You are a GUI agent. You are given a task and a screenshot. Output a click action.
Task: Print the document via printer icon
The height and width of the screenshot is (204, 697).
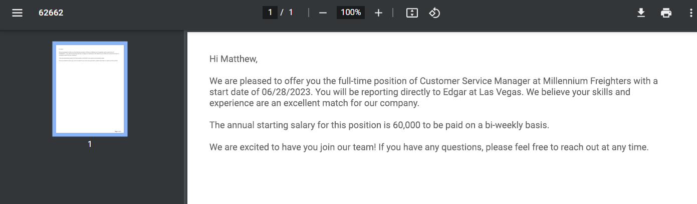[666, 13]
